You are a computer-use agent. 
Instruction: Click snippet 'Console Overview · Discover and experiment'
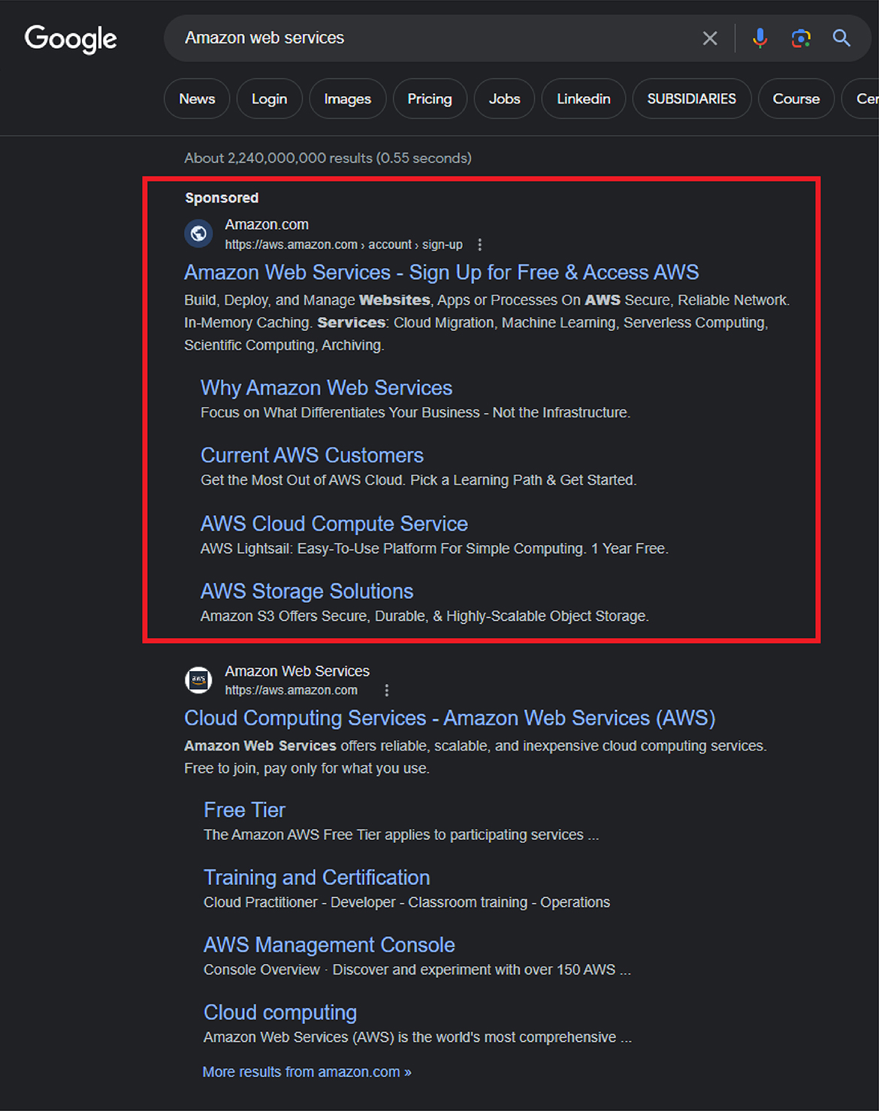417,970
